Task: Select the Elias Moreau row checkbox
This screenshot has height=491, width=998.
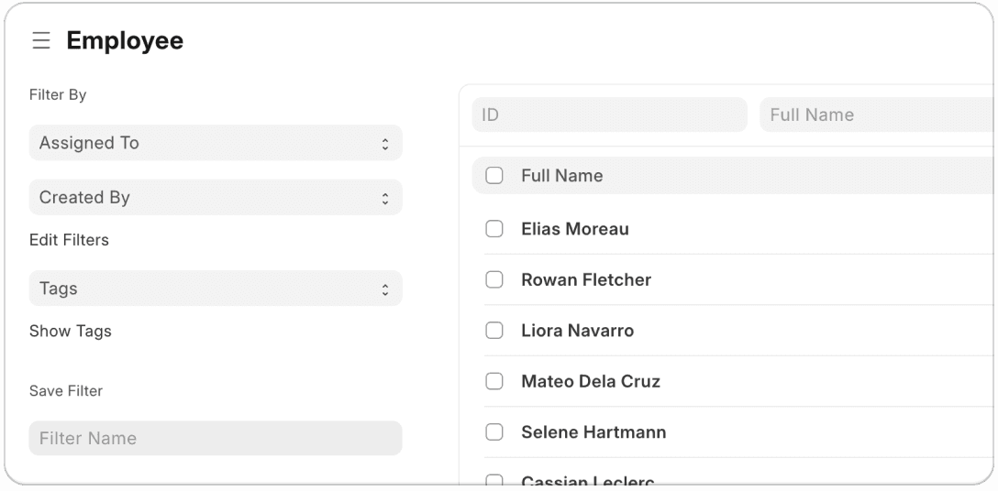Action: pyautogui.click(x=494, y=229)
